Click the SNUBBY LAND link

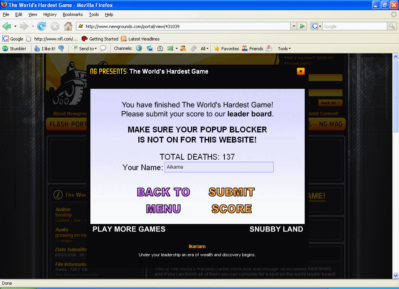click(276, 229)
